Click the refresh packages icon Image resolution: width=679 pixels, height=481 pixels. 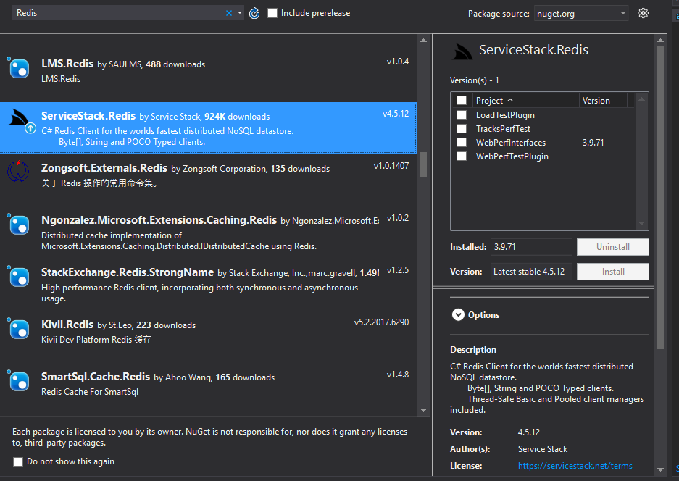tap(254, 13)
